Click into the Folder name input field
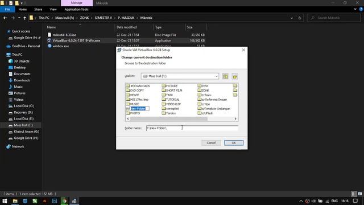The width and height of the screenshot is (364, 205). tap(192, 128)
